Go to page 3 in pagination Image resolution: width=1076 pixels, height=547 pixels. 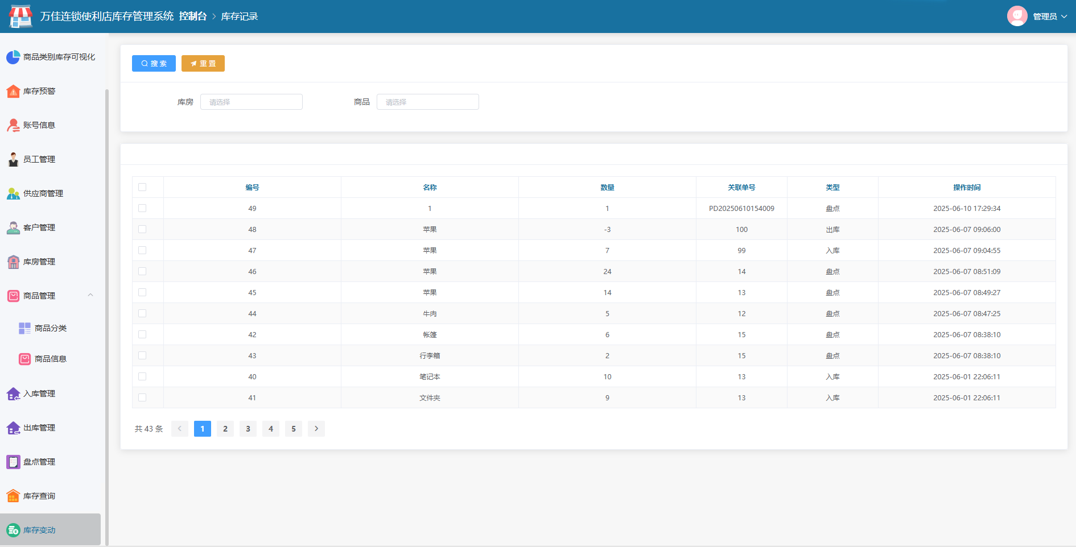point(248,429)
